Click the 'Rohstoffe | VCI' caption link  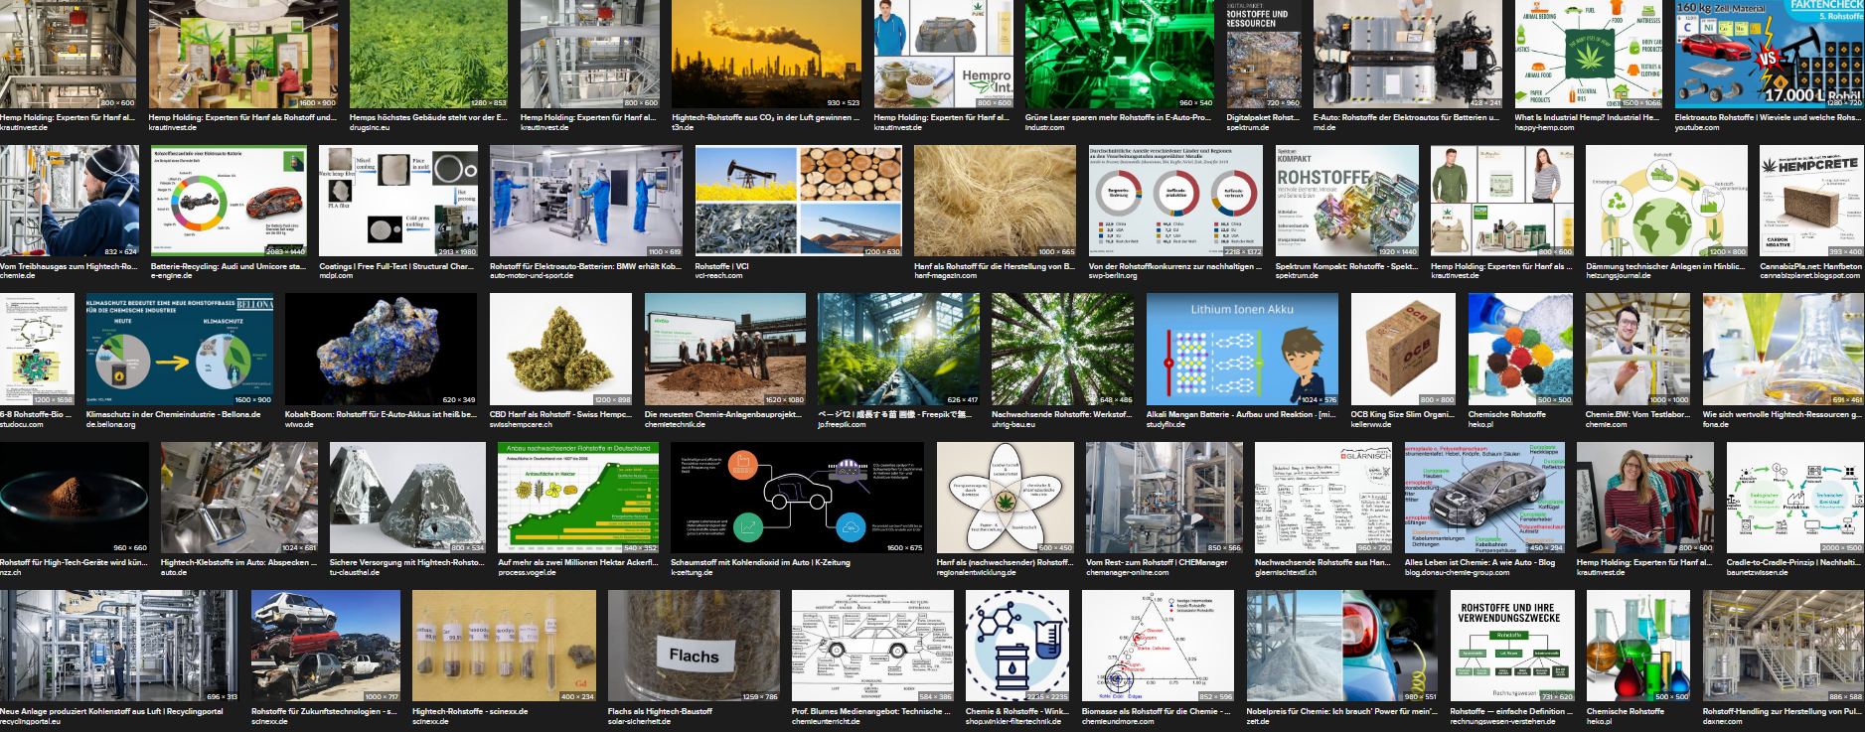tap(721, 266)
